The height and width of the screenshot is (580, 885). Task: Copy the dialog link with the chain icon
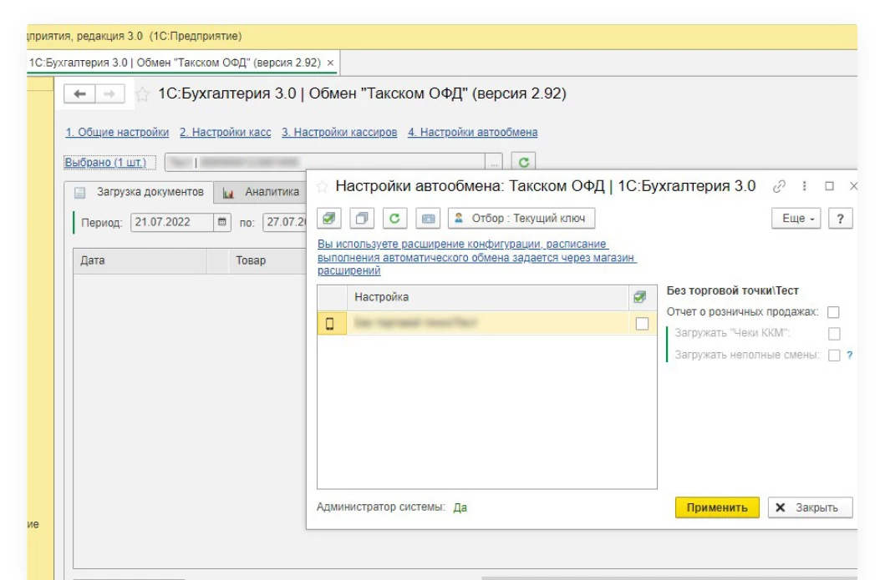coord(780,186)
